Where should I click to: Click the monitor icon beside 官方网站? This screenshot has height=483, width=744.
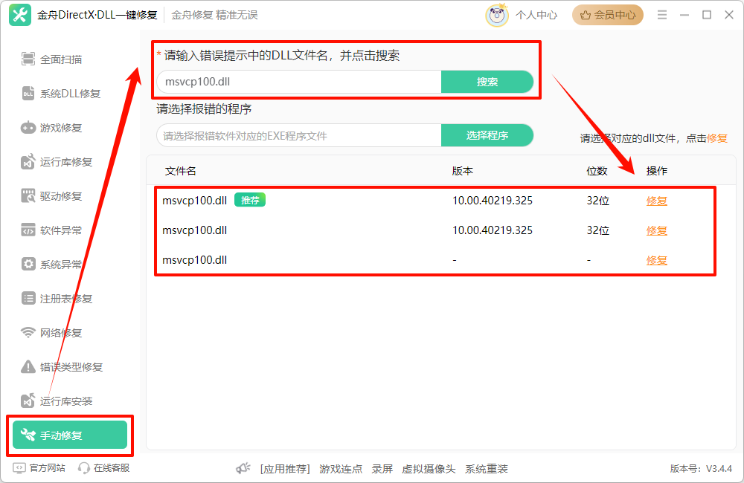pyautogui.click(x=19, y=468)
